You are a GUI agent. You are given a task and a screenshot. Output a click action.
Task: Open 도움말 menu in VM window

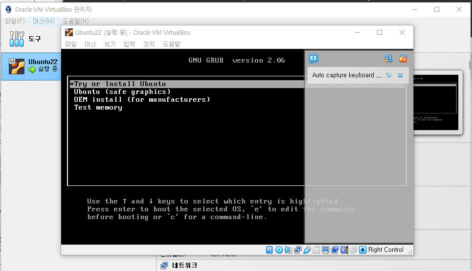click(x=172, y=44)
